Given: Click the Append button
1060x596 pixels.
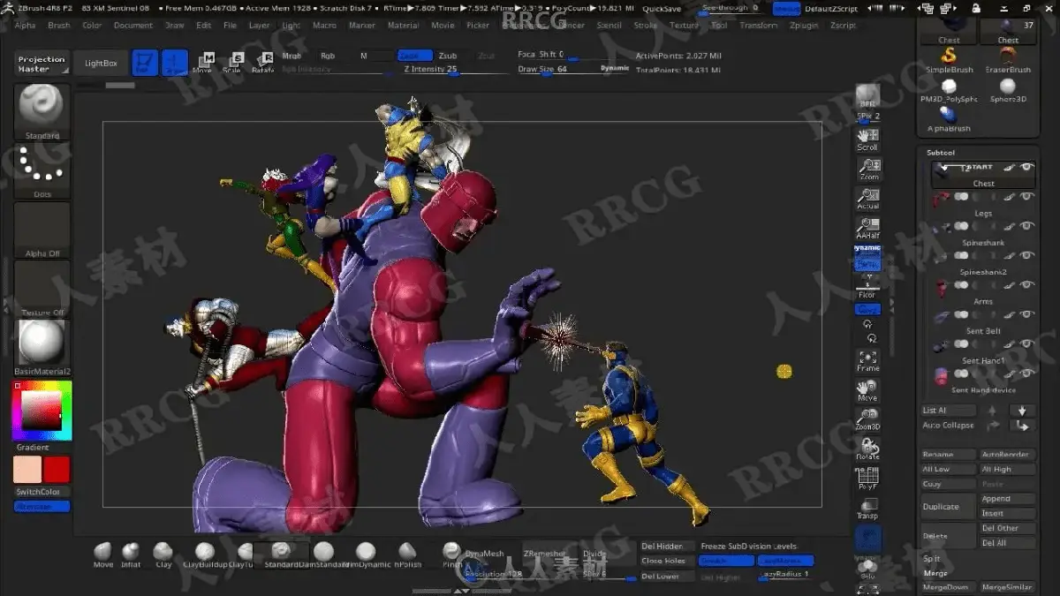Looking at the screenshot, I should pyautogui.click(x=1008, y=499).
